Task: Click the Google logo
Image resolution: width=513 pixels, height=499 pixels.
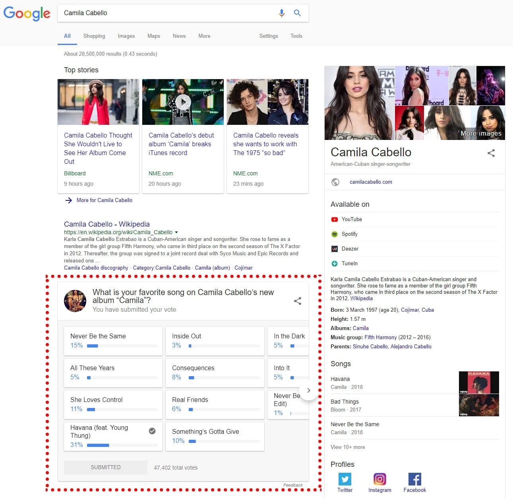Action: tap(27, 14)
